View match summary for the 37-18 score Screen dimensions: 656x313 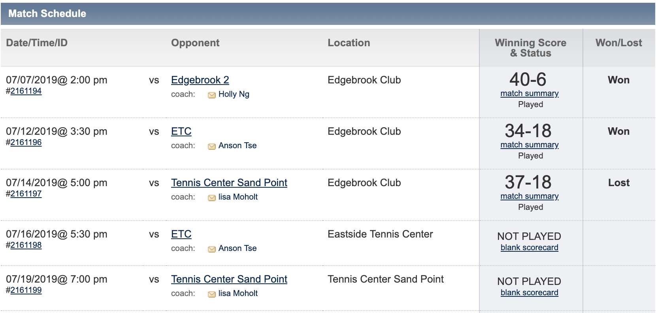530,196
